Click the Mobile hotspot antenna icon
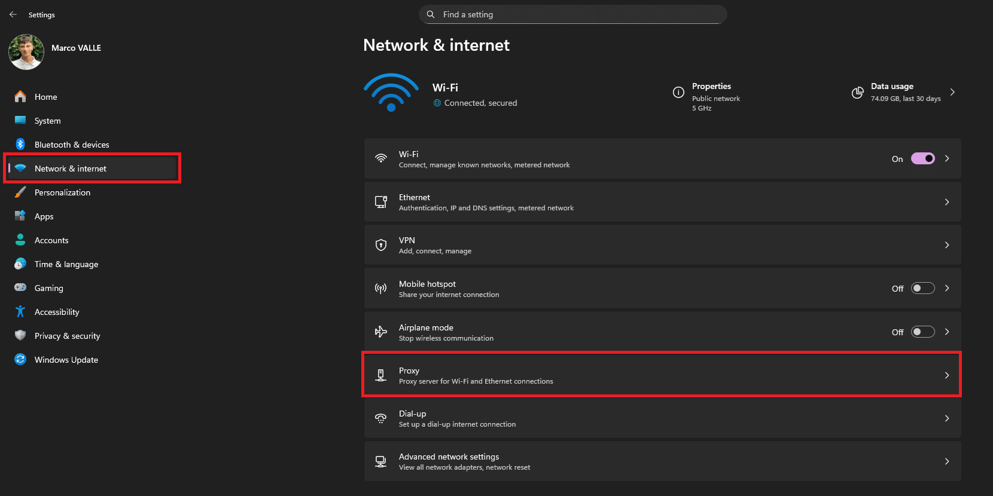Image resolution: width=993 pixels, height=496 pixels. 380,289
